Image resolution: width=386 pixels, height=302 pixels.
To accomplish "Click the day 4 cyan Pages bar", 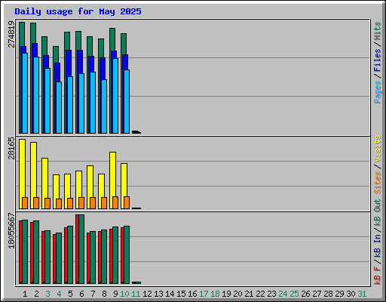I will 59,107.
